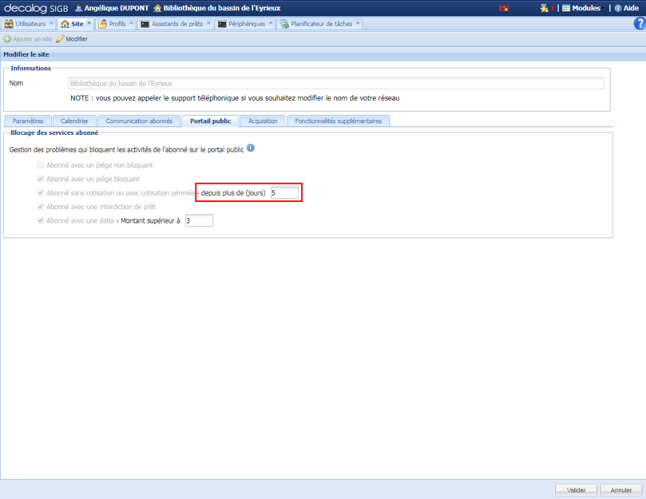
Task: Uncheck Abonné avec un piège bloquant
Action: 40,179
